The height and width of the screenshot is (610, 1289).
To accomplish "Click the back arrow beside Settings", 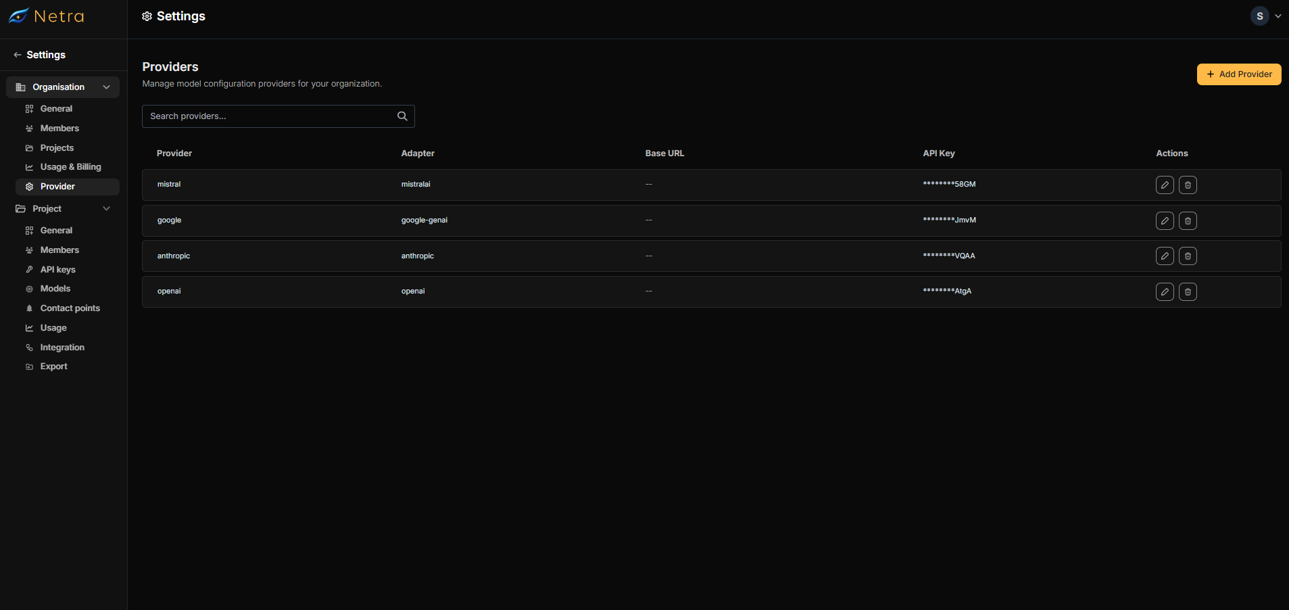I will (x=18, y=55).
